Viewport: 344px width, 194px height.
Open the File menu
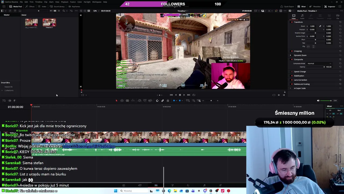coord(21,2)
